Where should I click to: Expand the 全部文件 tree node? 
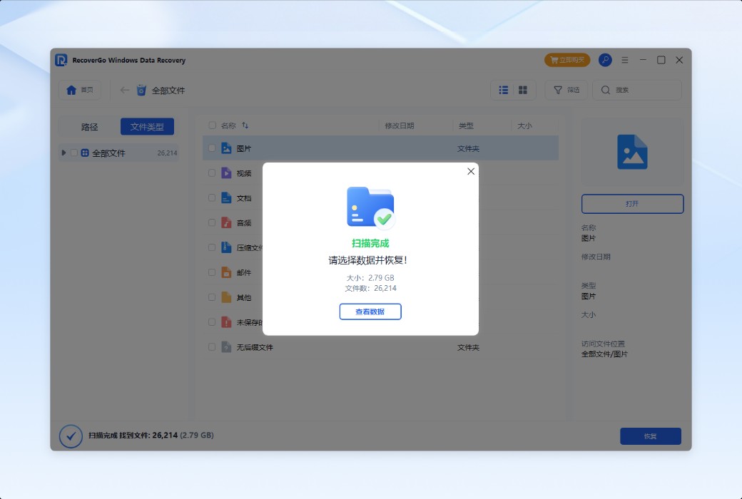pyautogui.click(x=63, y=152)
